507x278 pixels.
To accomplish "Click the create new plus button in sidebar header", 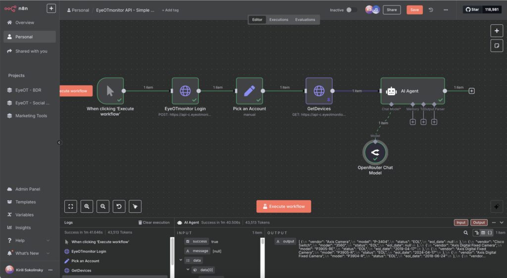I will pos(51,8).
